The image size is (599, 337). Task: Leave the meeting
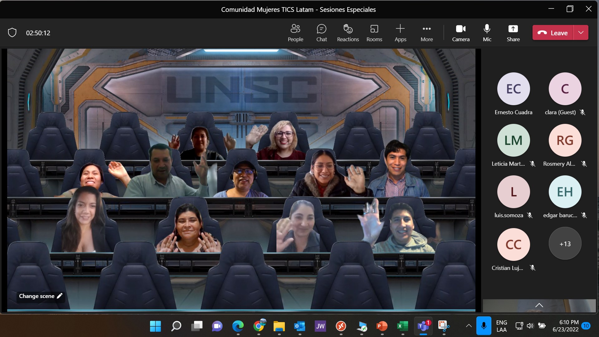tap(553, 32)
